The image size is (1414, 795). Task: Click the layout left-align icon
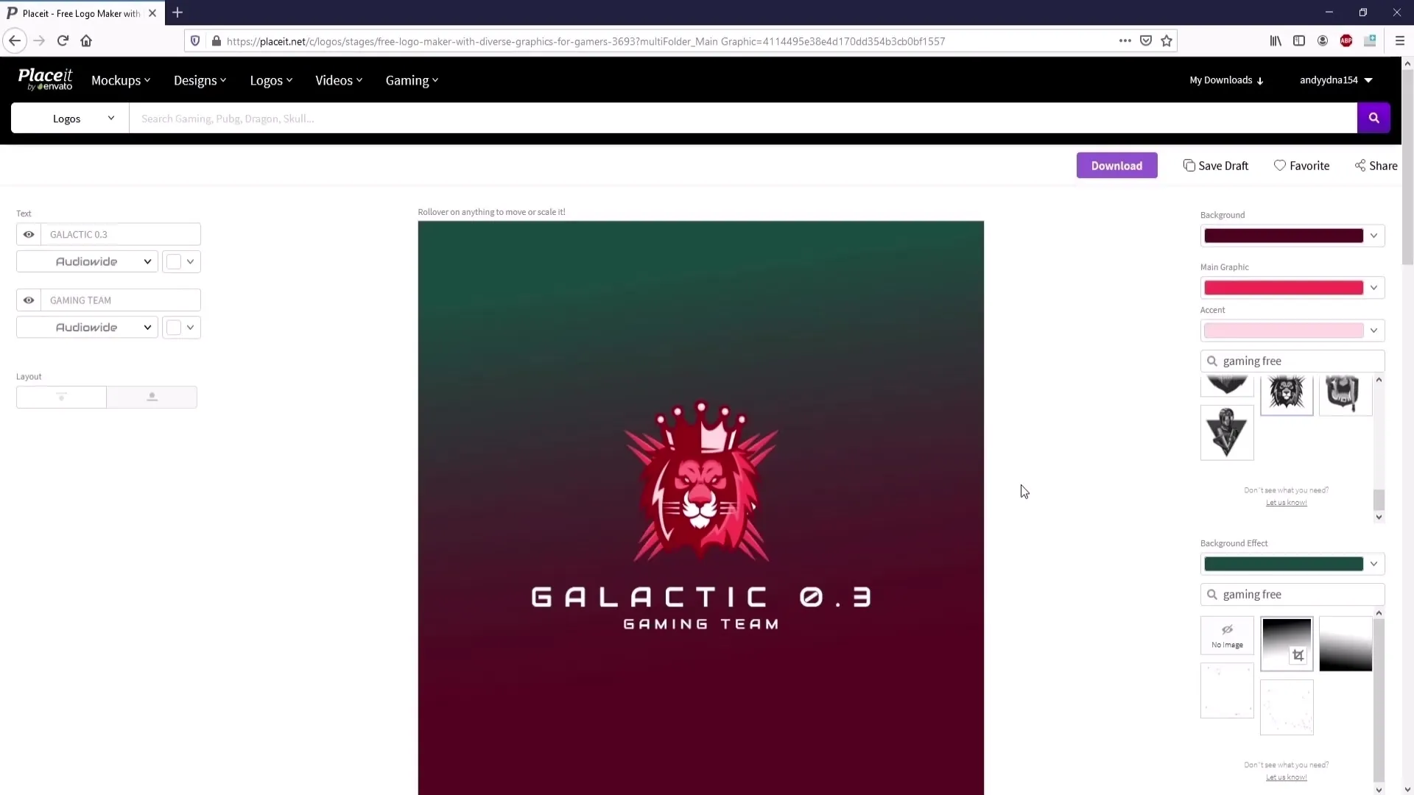point(61,396)
